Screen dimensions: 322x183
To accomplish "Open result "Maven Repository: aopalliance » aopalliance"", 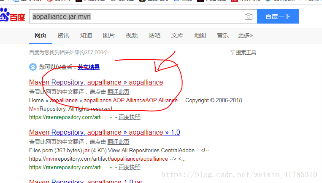I will pos(96,82).
